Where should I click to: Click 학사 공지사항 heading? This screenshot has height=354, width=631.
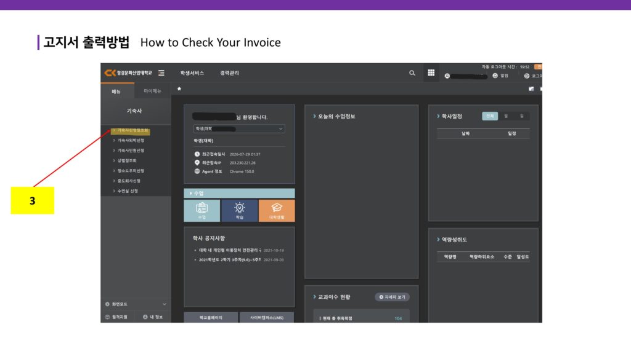[x=209, y=238]
